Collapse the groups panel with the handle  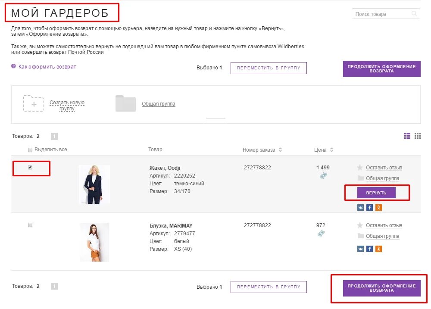(215, 120)
